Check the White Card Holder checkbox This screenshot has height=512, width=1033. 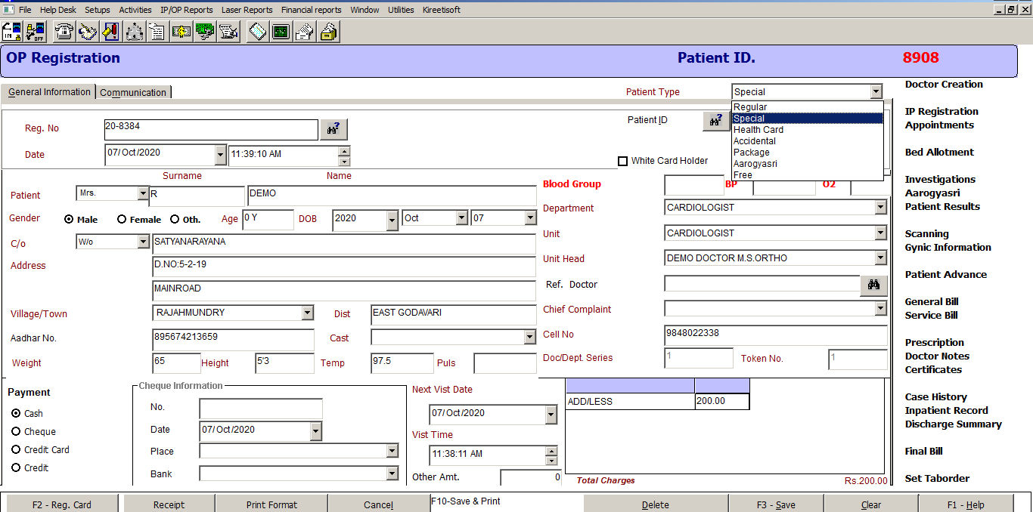tap(623, 161)
